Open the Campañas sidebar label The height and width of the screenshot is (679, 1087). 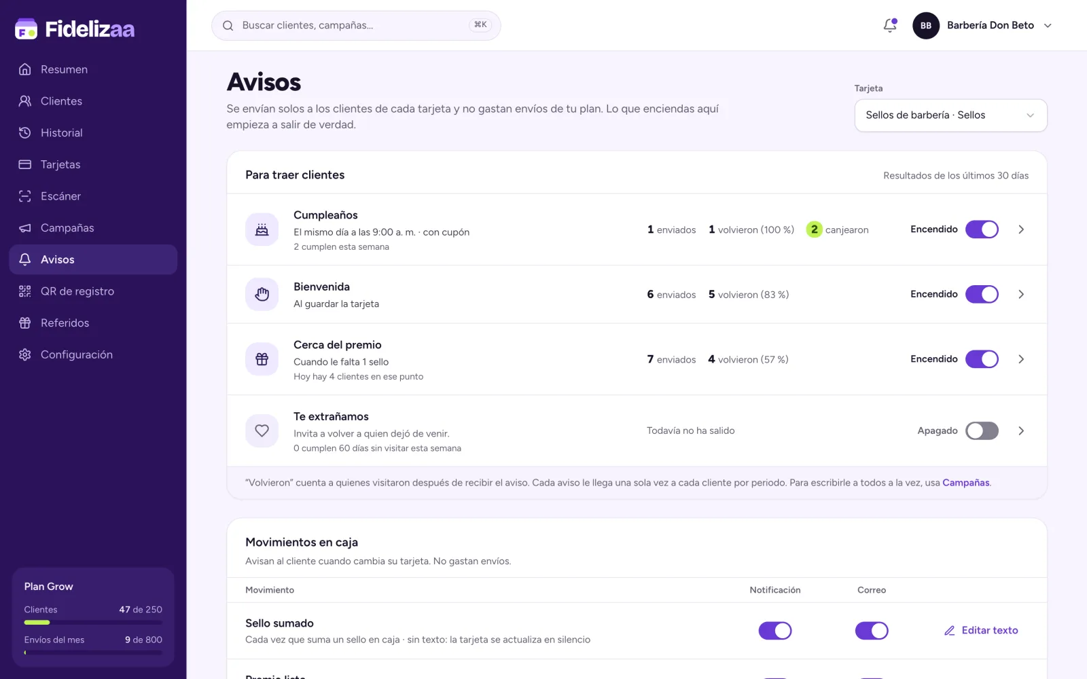tap(67, 227)
